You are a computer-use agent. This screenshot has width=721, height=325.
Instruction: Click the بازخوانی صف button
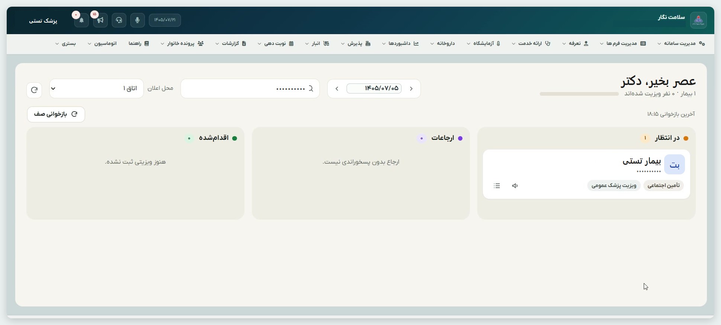pyautogui.click(x=56, y=114)
